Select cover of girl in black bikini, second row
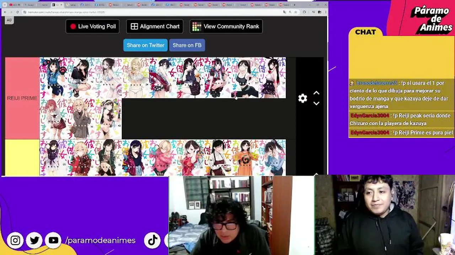This screenshot has height=255, width=455. pyautogui.click(x=108, y=119)
